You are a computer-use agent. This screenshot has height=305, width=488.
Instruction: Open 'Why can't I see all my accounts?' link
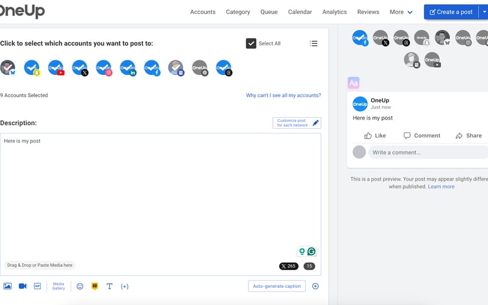[x=283, y=95]
